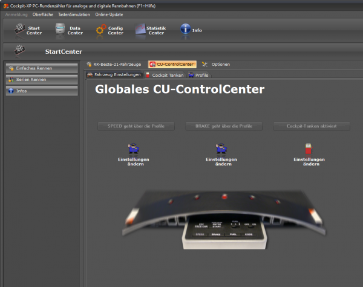Open the Config Center gears icon
Image resolution: width=363 pixels, height=287 pixels.
[x=101, y=30]
